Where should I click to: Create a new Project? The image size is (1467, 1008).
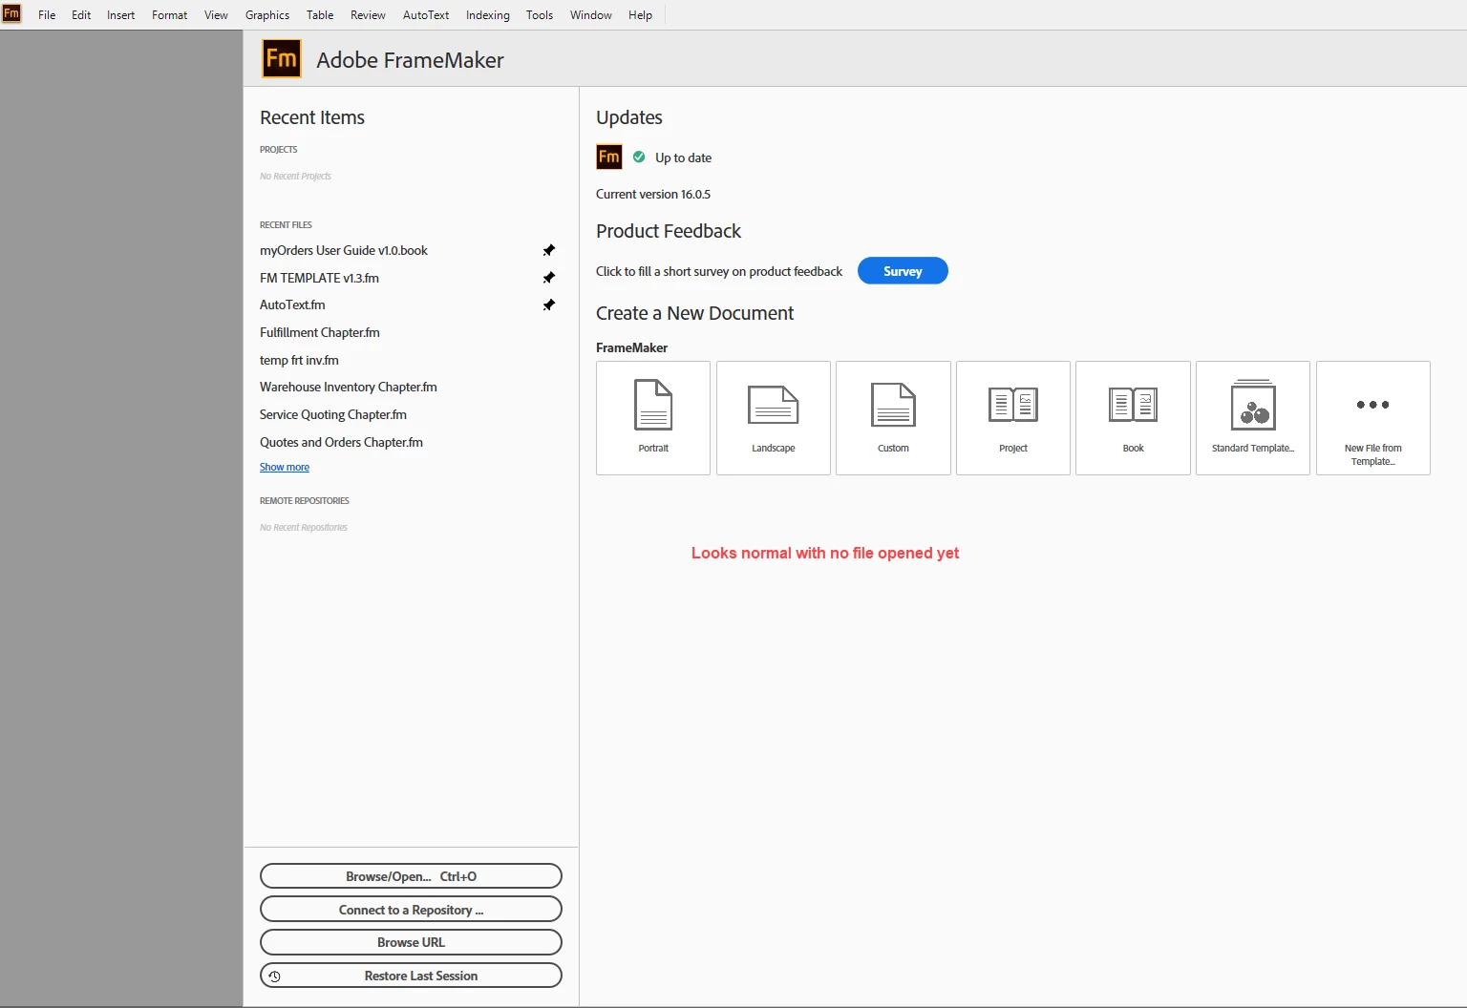point(1013,417)
